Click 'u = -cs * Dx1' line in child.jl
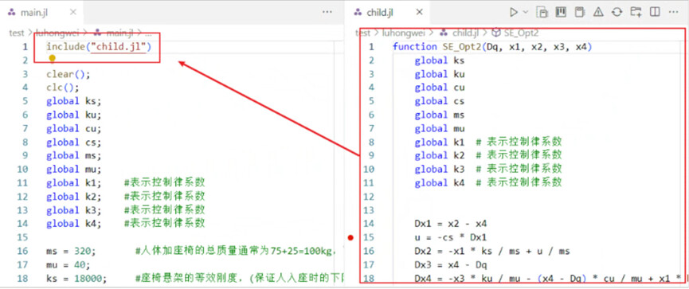This screenshot has width=689, height=289. (451, 237)
